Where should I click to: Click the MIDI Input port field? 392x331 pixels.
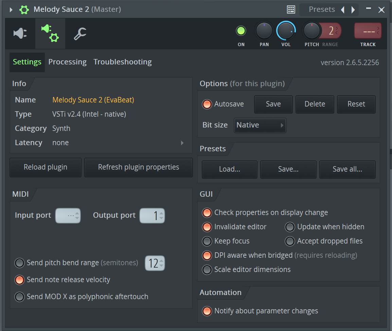68,215
